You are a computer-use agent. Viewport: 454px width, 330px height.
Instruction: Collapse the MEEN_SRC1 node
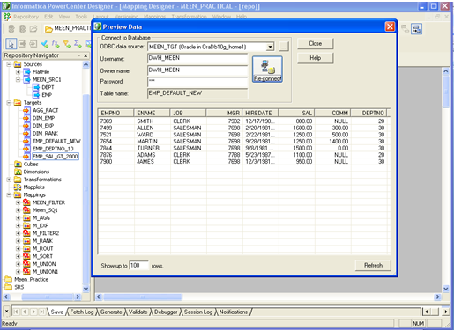pyautogui.click(x=18, y=79)
